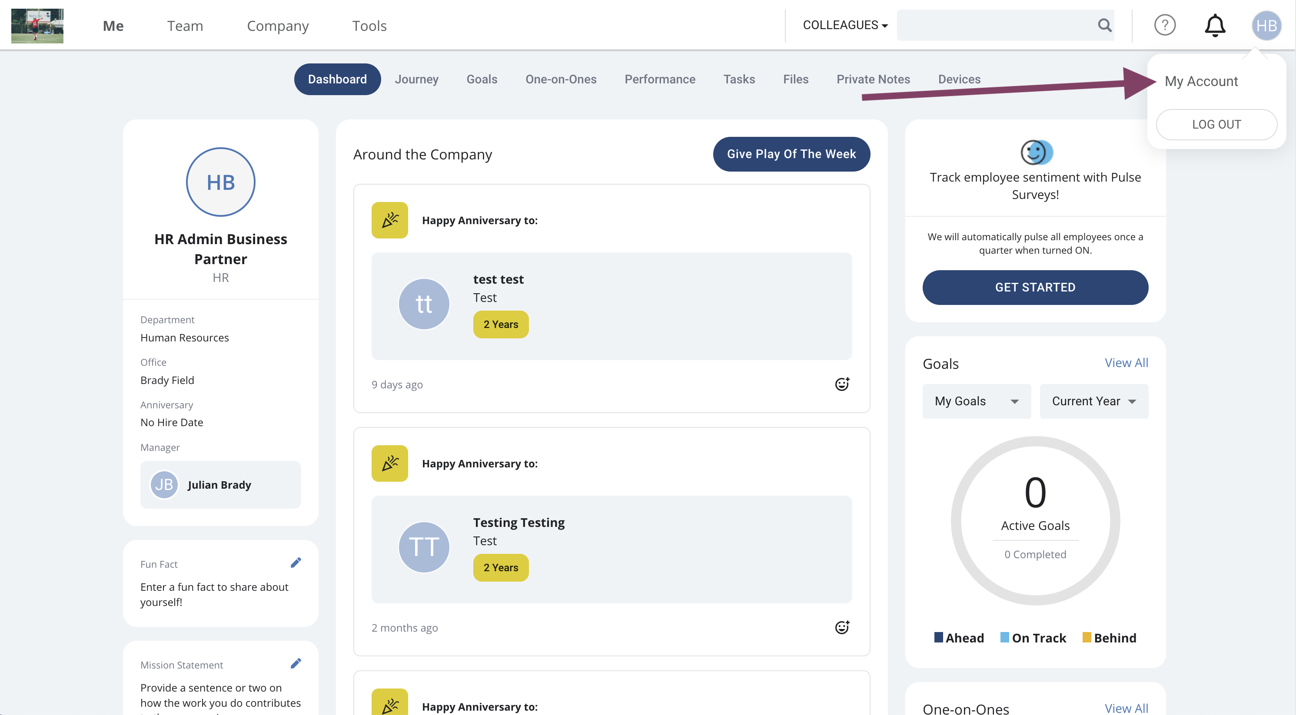Edit the Mission Statement with pencil icon
Screen dimensions: 1296x715
[x=296, y=664]
